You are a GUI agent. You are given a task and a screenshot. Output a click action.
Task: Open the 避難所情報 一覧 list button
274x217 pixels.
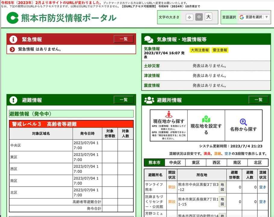(x=258, y=100)
